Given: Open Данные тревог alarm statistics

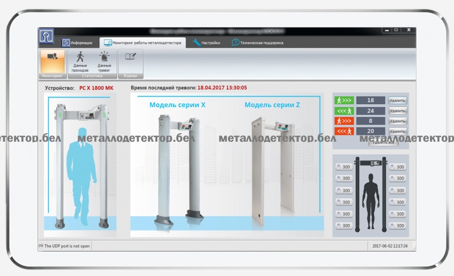Looking at the screenshot, I should [104, 61].
